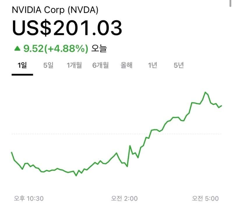The image size is (233, 209).
Task: Click the green up-triangle gain icon
Action: 17,48
